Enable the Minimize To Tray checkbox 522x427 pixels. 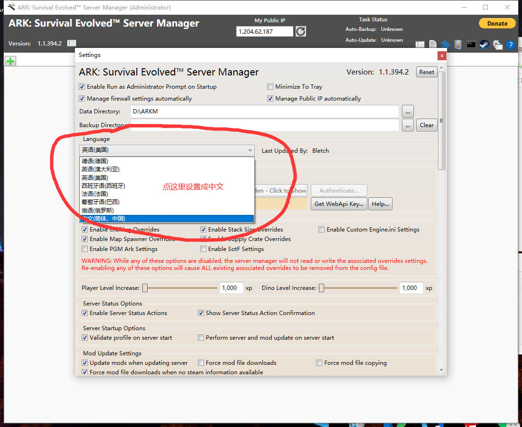point(270,87)
